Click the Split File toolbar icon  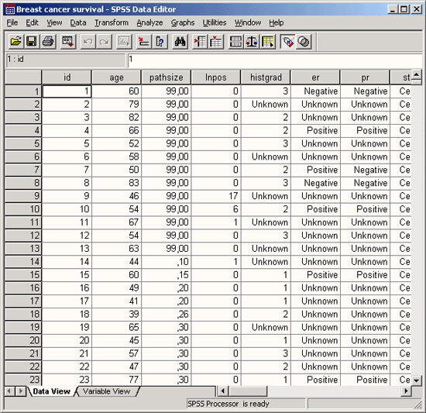(235, 42)
